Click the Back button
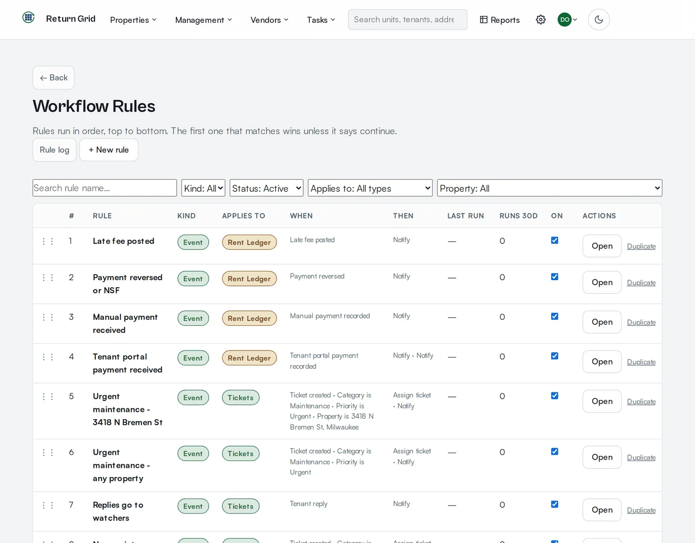This screenshot has height=543, width=695. pyautogui.click(x=54, y=78)
